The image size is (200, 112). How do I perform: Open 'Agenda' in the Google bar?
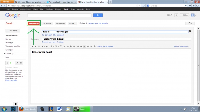point(80,9)
